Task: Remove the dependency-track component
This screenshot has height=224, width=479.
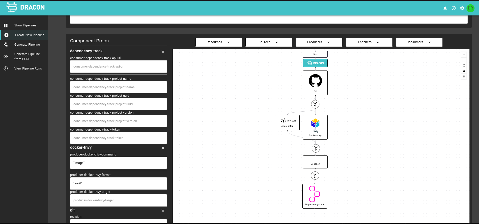Action: pos(163,52)
